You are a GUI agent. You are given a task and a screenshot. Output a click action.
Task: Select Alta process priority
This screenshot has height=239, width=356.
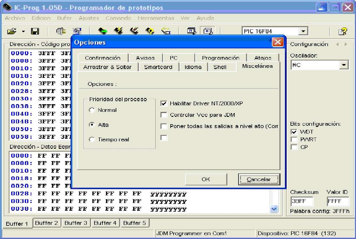(x=92, y=125)
